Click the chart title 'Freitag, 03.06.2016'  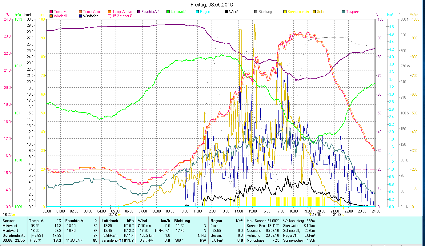(212, 5)
